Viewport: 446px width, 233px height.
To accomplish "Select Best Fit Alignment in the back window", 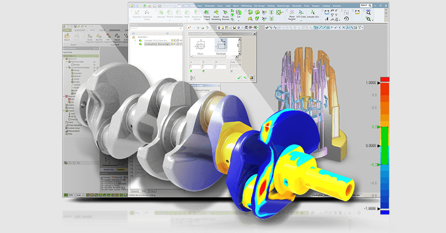I will pyautogui.click(x=99, y=37).
